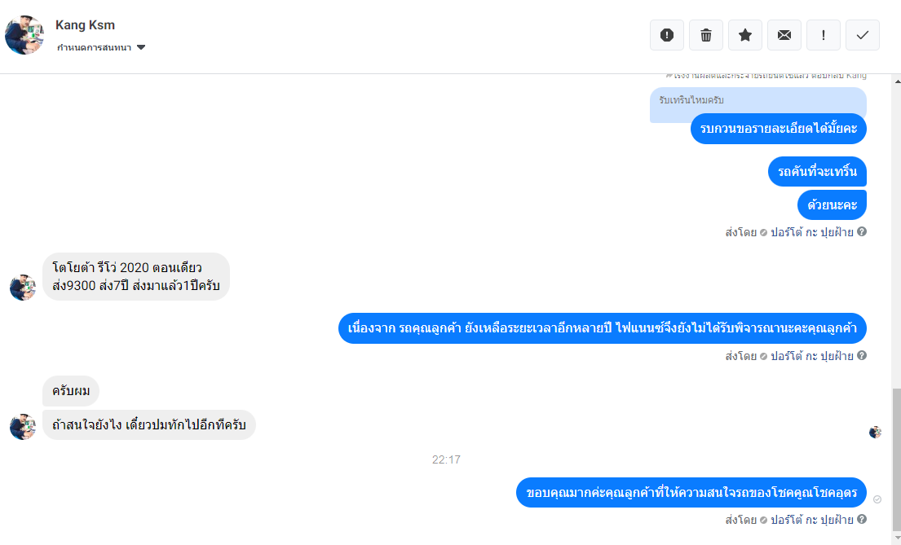The width and height of the screenshot is (901, 545).
Task: Open the กำหนดการสนทนา dropdown arrow
Action: (141, 47)
